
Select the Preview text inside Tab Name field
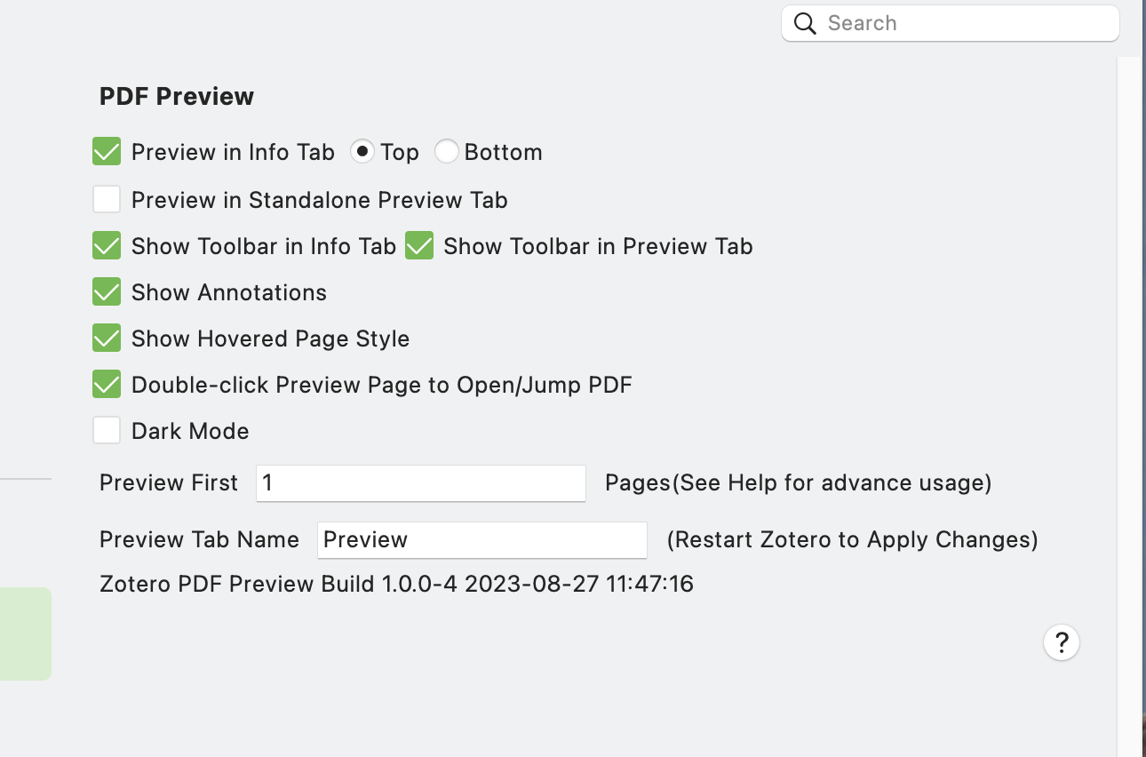[365, 539]
